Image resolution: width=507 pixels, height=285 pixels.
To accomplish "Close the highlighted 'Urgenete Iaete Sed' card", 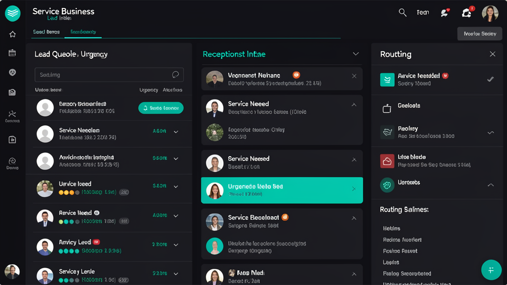I will (x=354, y=189).
